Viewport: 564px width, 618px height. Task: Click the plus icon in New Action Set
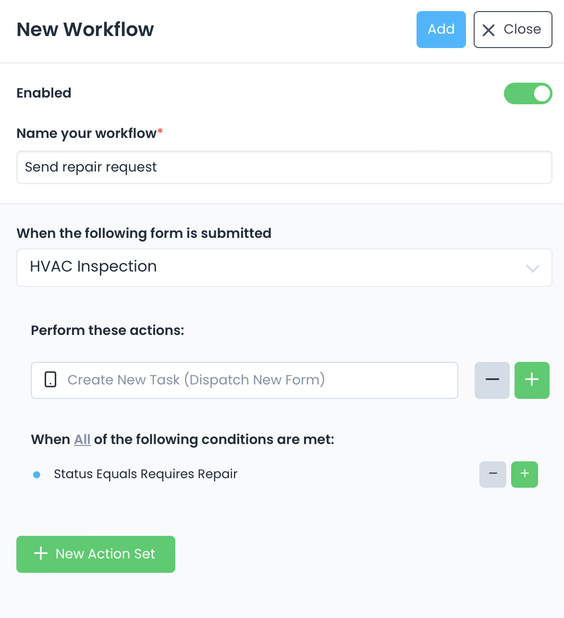pyautogui.click(x=41, y=554)
